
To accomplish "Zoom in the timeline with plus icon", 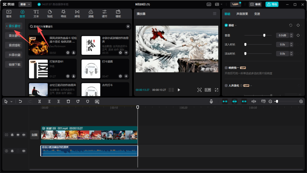I will (301, 102).
